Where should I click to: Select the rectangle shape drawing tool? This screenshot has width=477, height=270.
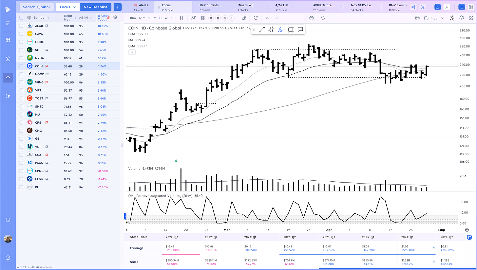[x=290, y=29]
